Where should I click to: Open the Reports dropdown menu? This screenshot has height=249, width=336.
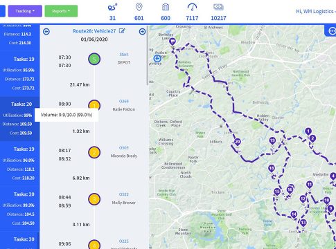(61, 11)
